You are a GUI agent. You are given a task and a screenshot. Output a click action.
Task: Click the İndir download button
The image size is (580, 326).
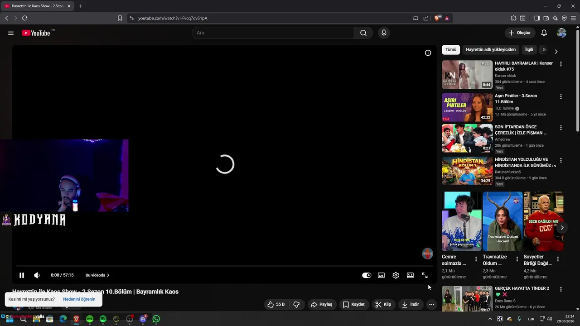[411, 305]
